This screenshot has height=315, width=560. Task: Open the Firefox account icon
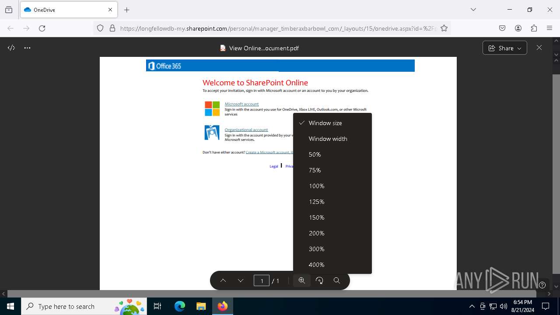[518, 28]
